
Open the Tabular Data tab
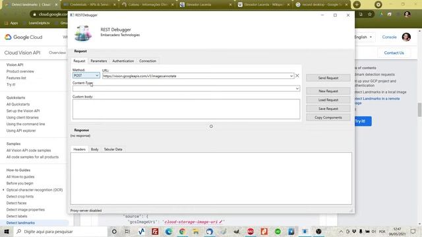[x=113, y=149]
